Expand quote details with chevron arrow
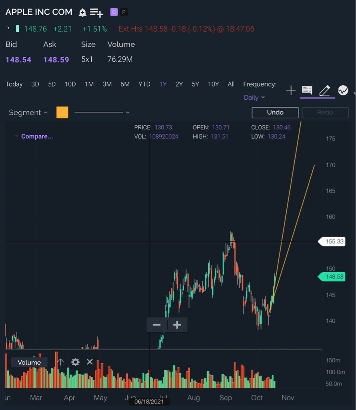 pos(8,28)
